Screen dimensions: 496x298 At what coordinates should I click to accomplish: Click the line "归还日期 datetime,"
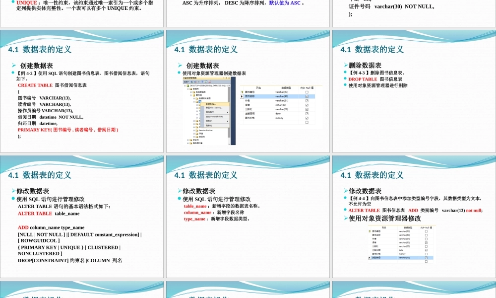click(38, 124)
